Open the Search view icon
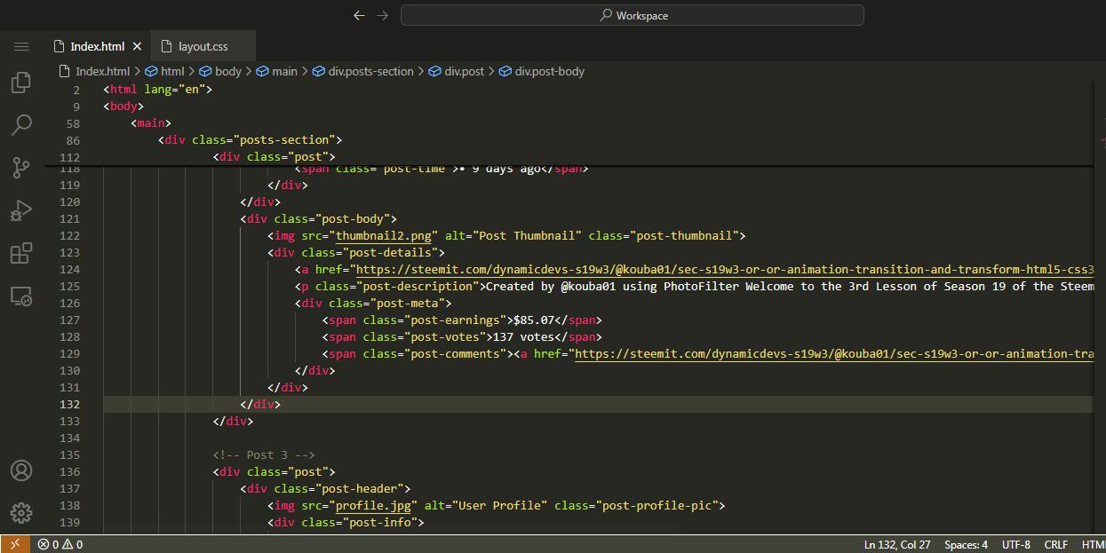The height and width of the screenshot is (553, 1106). (x=21, y=125)
